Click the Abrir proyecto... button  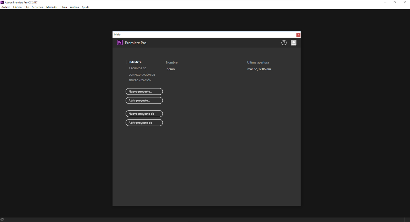pyautogui.click(x=144, y=101)
